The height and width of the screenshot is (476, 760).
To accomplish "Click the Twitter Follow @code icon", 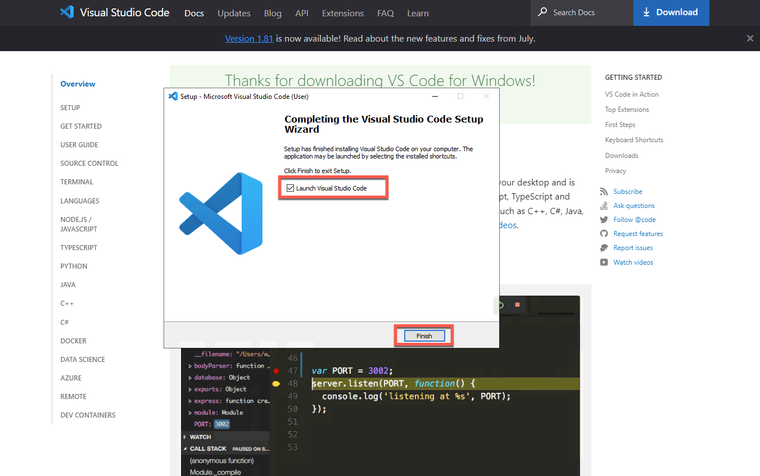I will click(x=604, y=220).
